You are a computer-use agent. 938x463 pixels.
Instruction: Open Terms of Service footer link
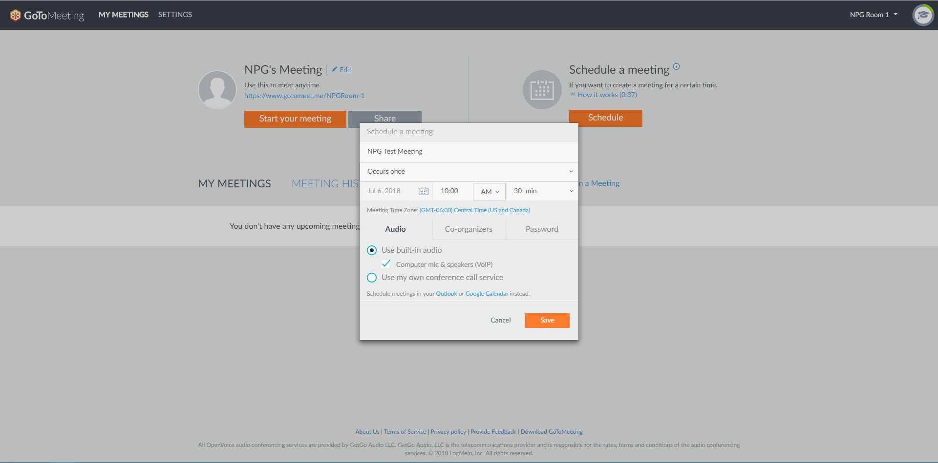coord(405,432)
